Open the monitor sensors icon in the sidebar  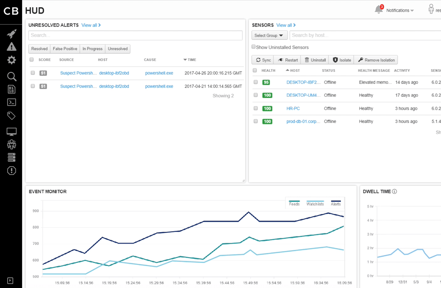[12, 132]
